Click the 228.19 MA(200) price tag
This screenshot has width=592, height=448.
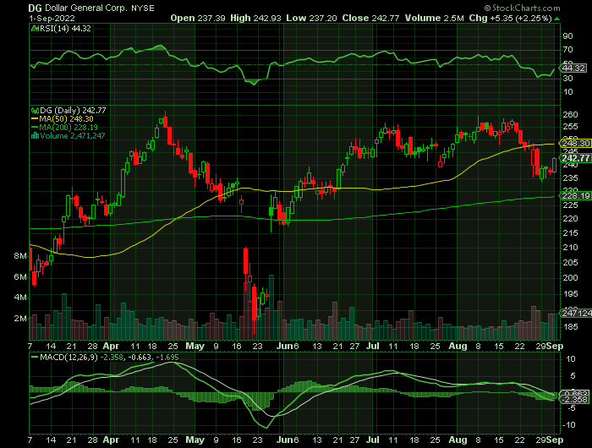pyautogui.click(x=575, y=195)
